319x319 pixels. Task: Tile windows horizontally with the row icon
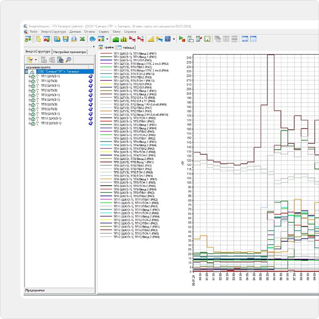tap(235, 39)
